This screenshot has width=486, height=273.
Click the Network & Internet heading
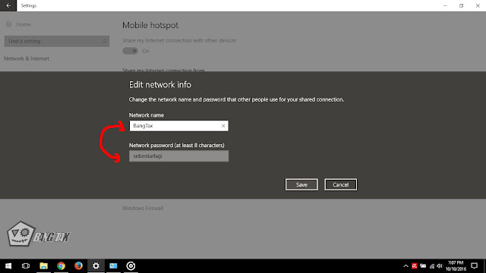click(x=27, y=58)
